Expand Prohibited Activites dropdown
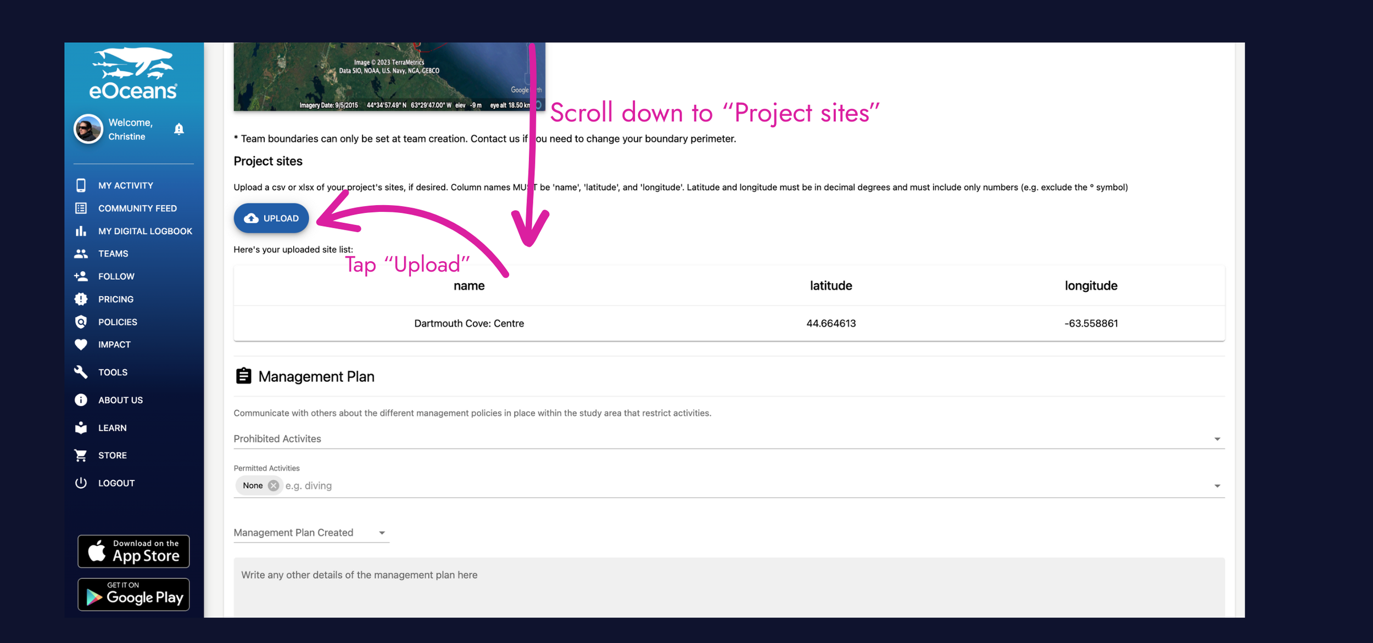Viewport: 1373px width, 643px height. point(1216,439)
